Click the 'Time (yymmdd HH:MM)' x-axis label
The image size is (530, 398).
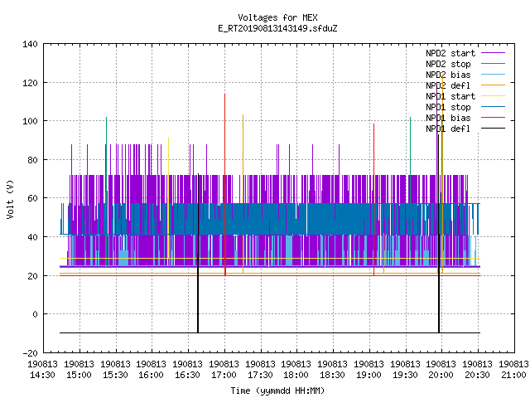[277, 391]
